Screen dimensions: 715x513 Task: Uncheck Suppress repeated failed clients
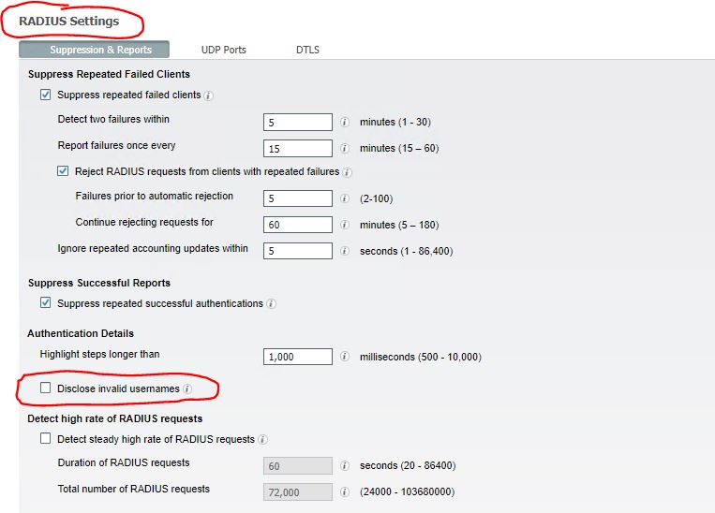[x=46, y=95]
